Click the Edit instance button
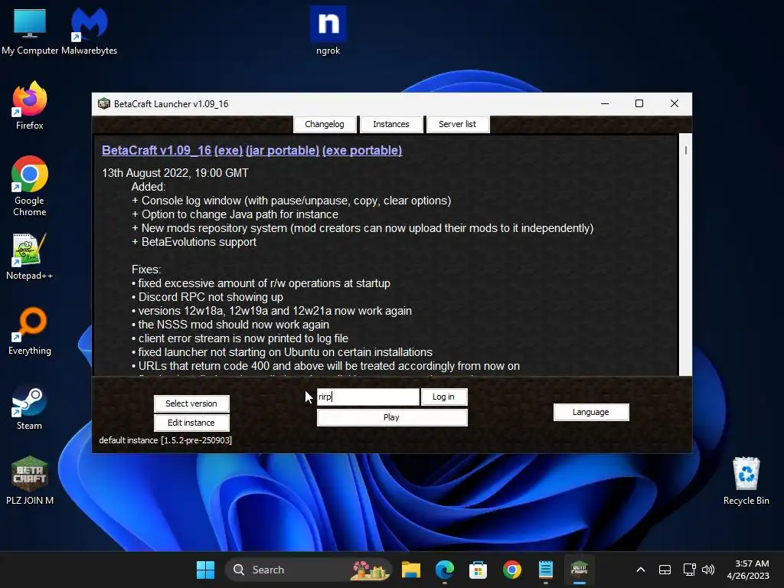This screenshot has width=784, height=588. [191, 423]
